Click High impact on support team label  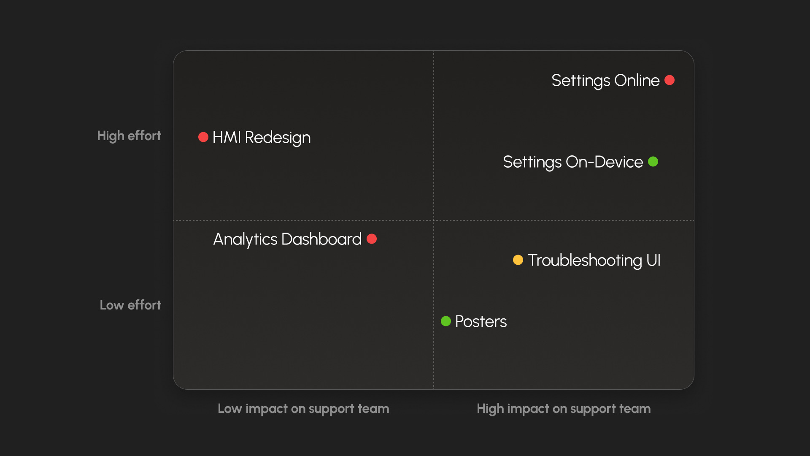tap(564, 409)
